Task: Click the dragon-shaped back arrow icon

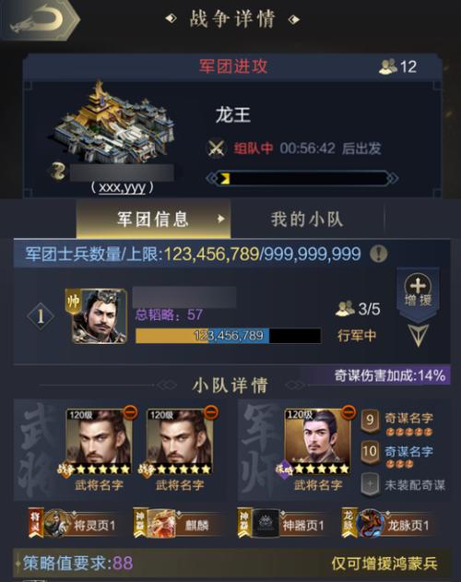Action: [37, 18]
